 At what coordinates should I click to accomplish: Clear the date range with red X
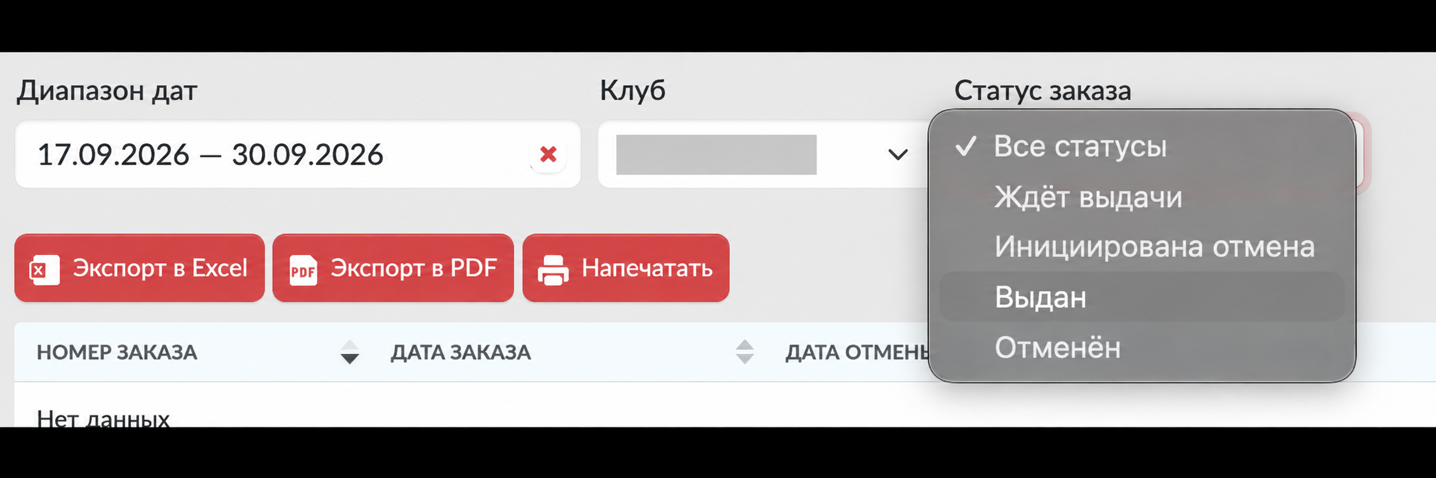[x=548, y=154]
